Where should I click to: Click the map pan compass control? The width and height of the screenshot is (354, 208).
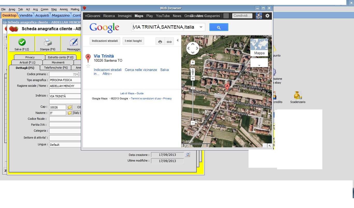tap(193, 48)
